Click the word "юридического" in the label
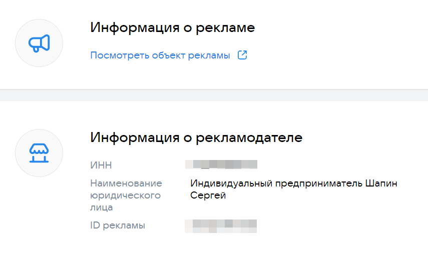The width and height of the screenshot is (428, 256). 125,195
